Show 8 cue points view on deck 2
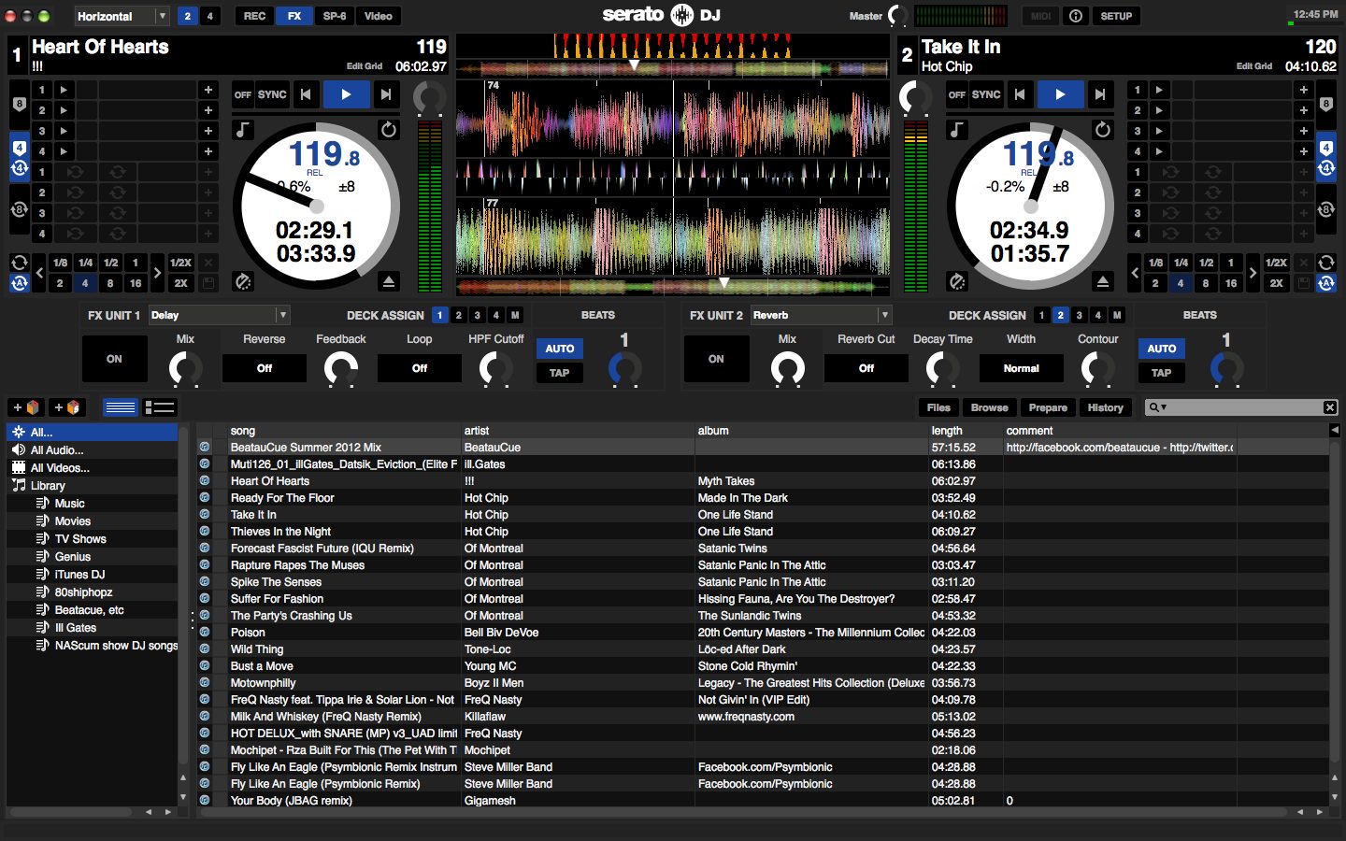The image size is (1346, 841). tap(1326, 106)
